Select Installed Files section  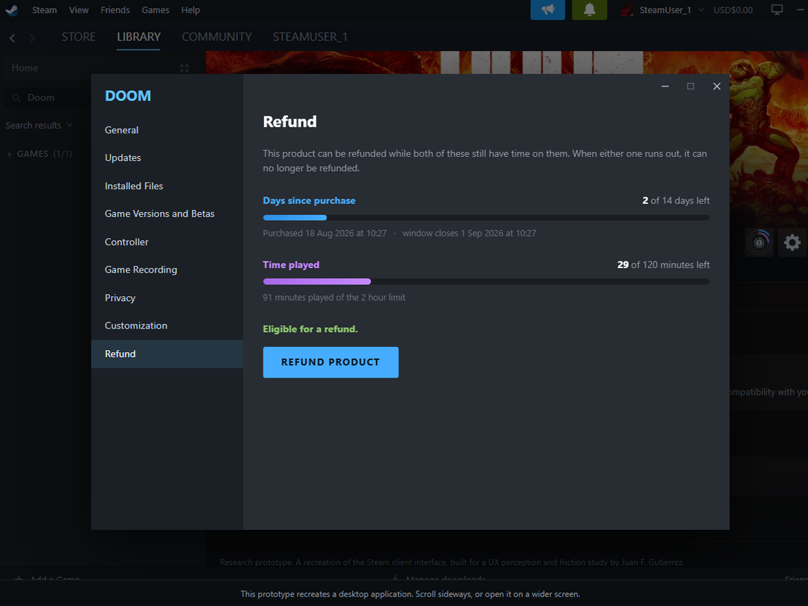(x=167, y=186)
